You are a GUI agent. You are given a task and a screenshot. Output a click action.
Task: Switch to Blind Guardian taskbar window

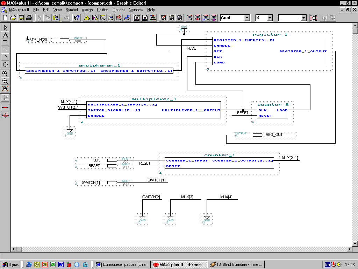pos(236,264)
